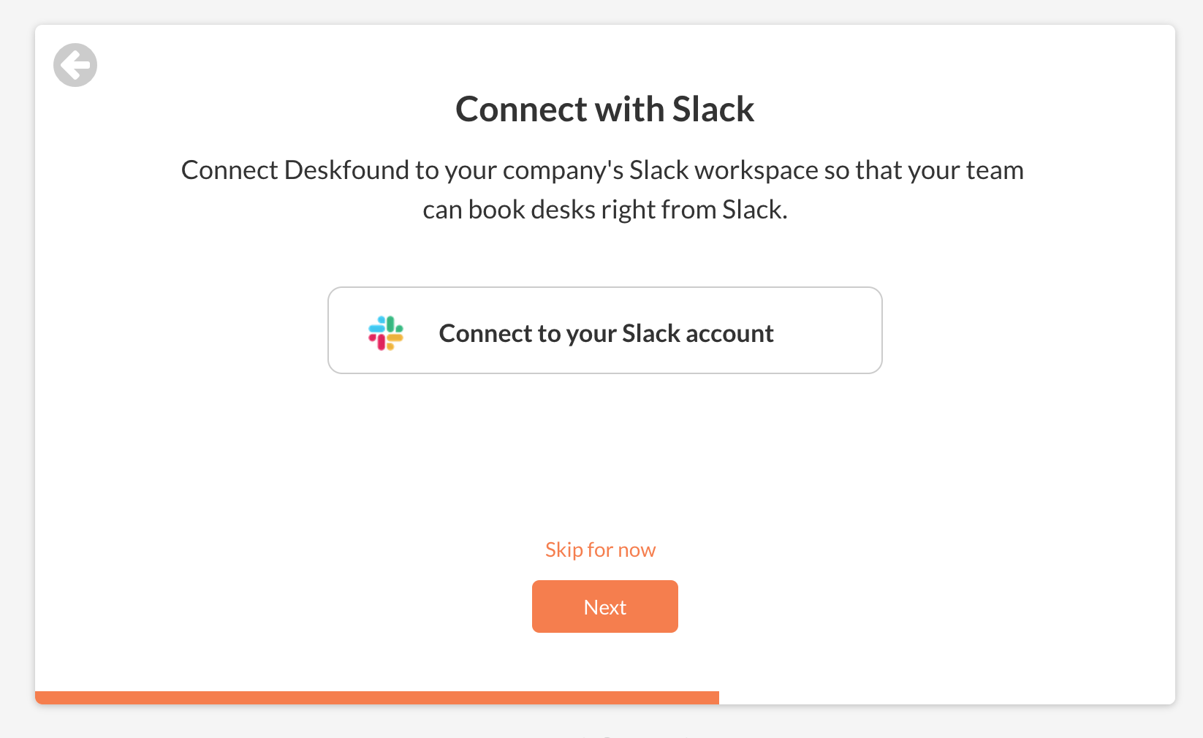Connect to your Slack account

tap(604, 330)
